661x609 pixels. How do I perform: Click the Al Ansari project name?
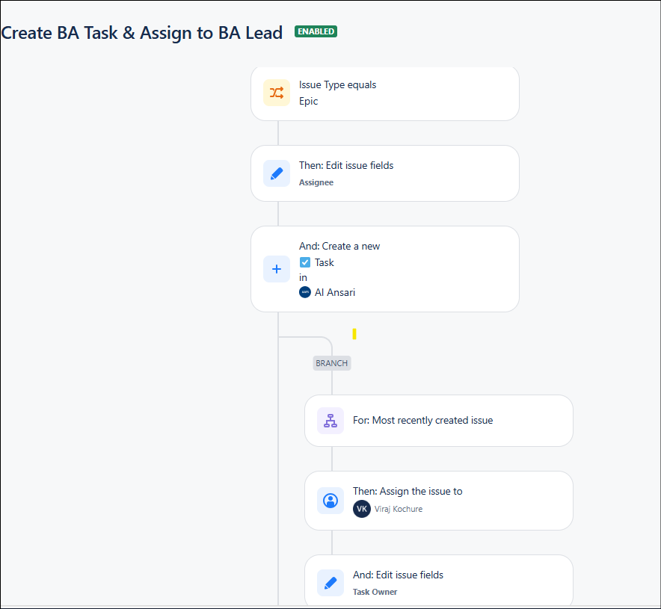[335, 292]
